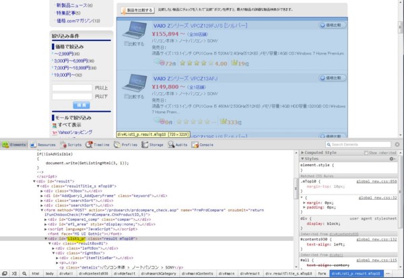Expand the margin shorthand property triangle
This screenshot has width=404, height=278.
click(304, 203)
